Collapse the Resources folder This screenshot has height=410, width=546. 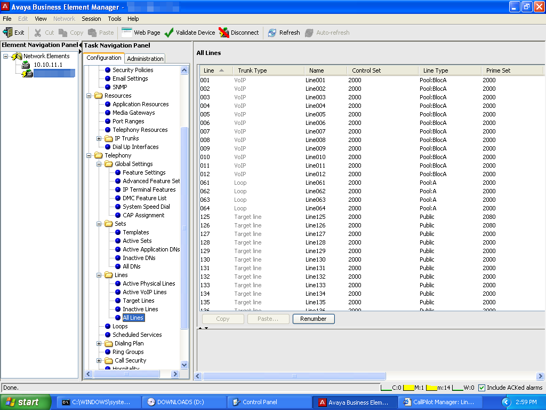[x=89, y=96]
